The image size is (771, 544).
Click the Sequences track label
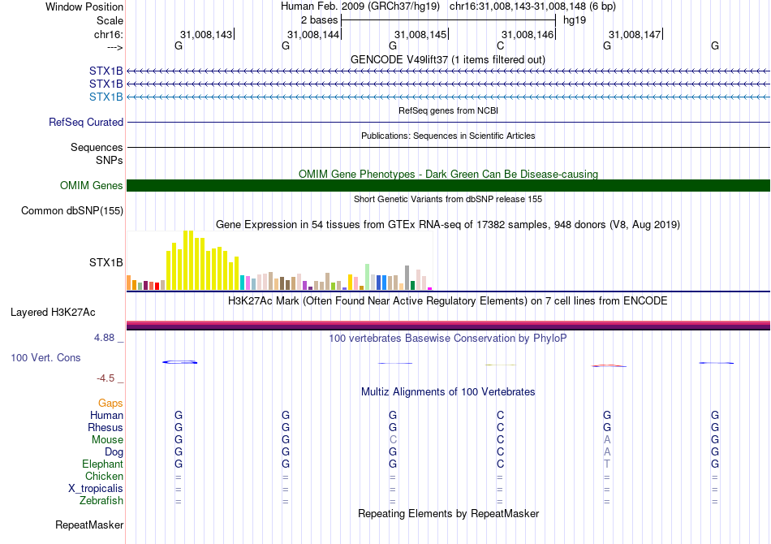point(97,147)
